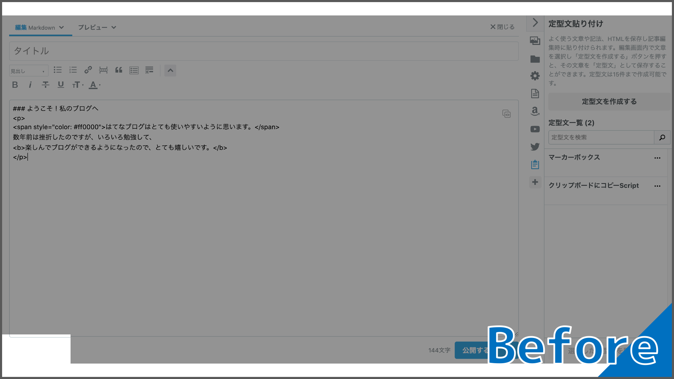Open options for マーカーボックス
The image size is (674, 379).
(x=658, y=158)
